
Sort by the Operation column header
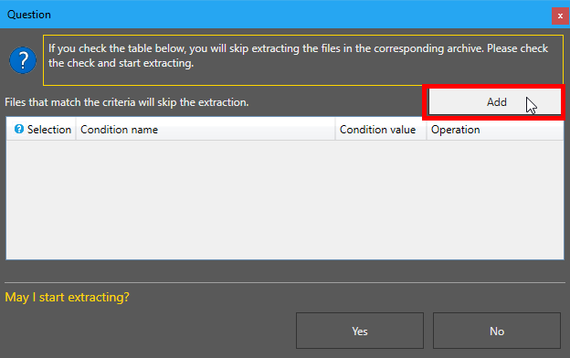pyautogui.click(x=495, y=130)
